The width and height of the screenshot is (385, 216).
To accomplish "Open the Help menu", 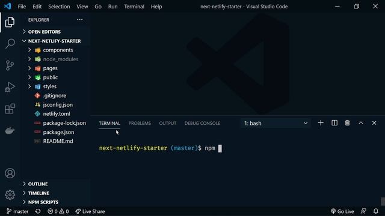I will 156,7.
